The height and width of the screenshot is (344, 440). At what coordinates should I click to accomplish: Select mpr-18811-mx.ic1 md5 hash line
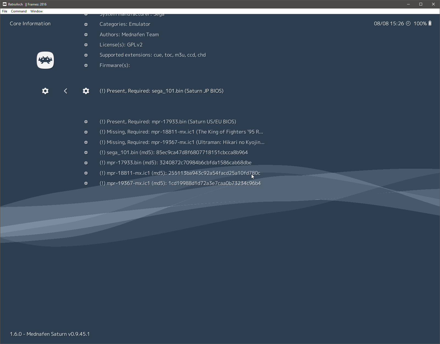pos(180,173)
